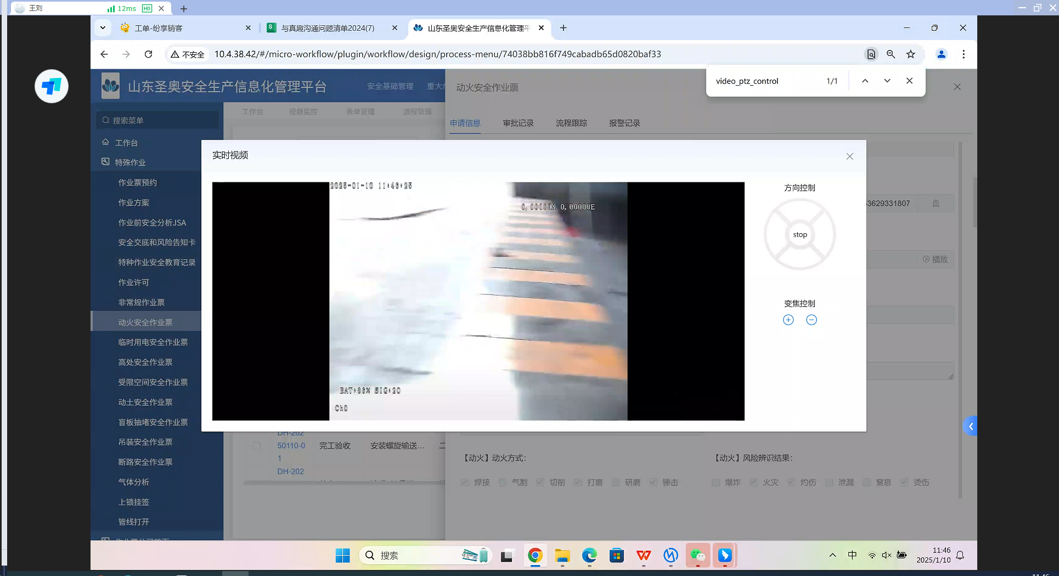Select checkbox for 完工验收 table row
This screenshot has height=576, width=1059.
coord(256,446)
